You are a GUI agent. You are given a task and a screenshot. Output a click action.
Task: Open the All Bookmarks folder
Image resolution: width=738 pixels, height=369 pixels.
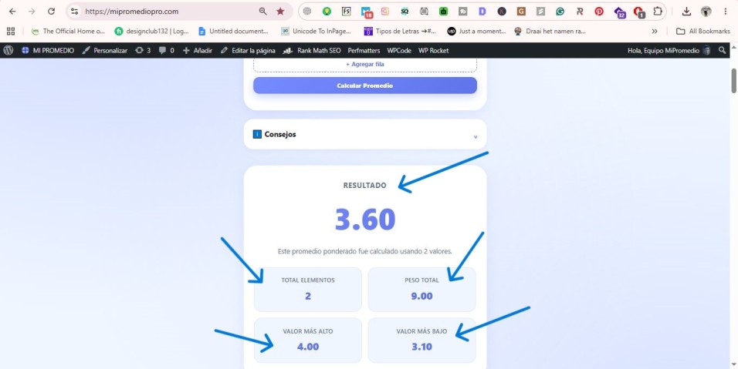tap(703, 31)
